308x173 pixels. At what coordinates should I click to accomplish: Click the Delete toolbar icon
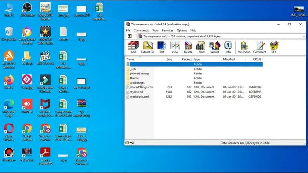tap(188, 48)
